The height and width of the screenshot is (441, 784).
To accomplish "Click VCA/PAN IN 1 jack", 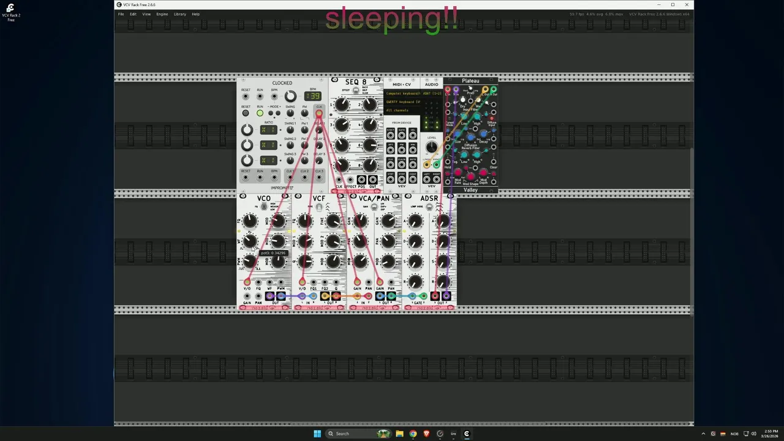I will pyautogui.click(x=357, y=296).
